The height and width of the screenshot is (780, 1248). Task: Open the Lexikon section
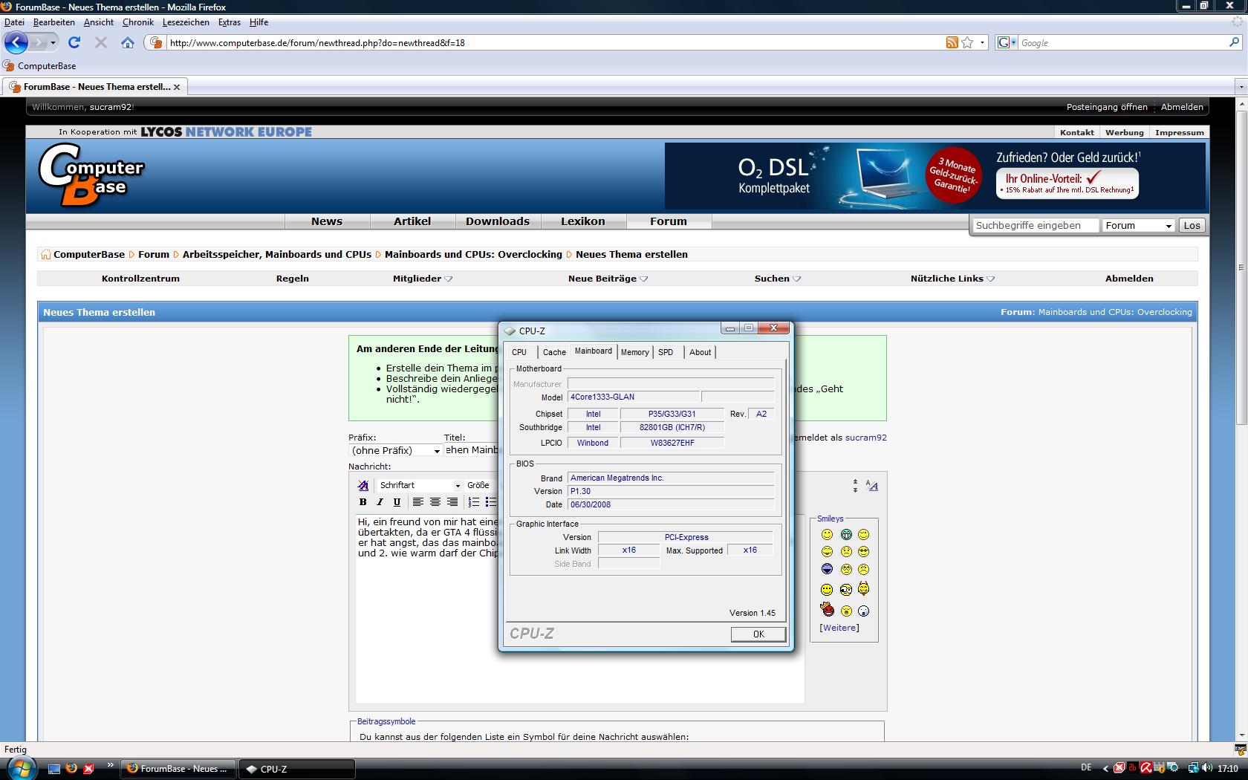click(583, 221)
